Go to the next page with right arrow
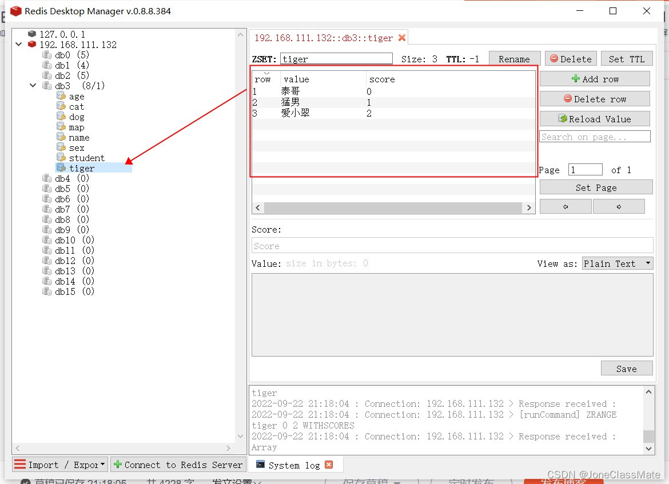Screen dimensions: 669x484 619,206
